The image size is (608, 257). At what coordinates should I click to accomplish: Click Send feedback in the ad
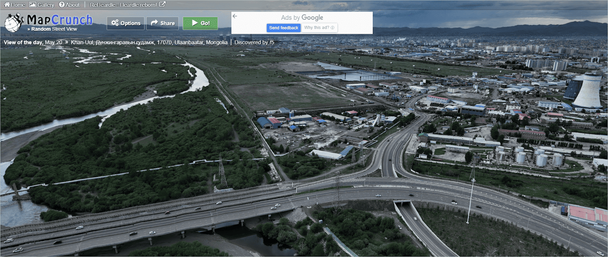pos(283,28)
